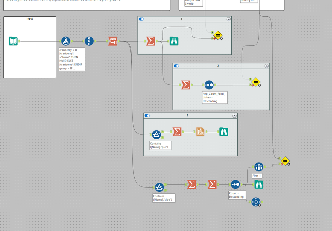Select the Expect Equal macro in container 1
The width and height of the screenshot is (332, 231).
click(218, 35)
